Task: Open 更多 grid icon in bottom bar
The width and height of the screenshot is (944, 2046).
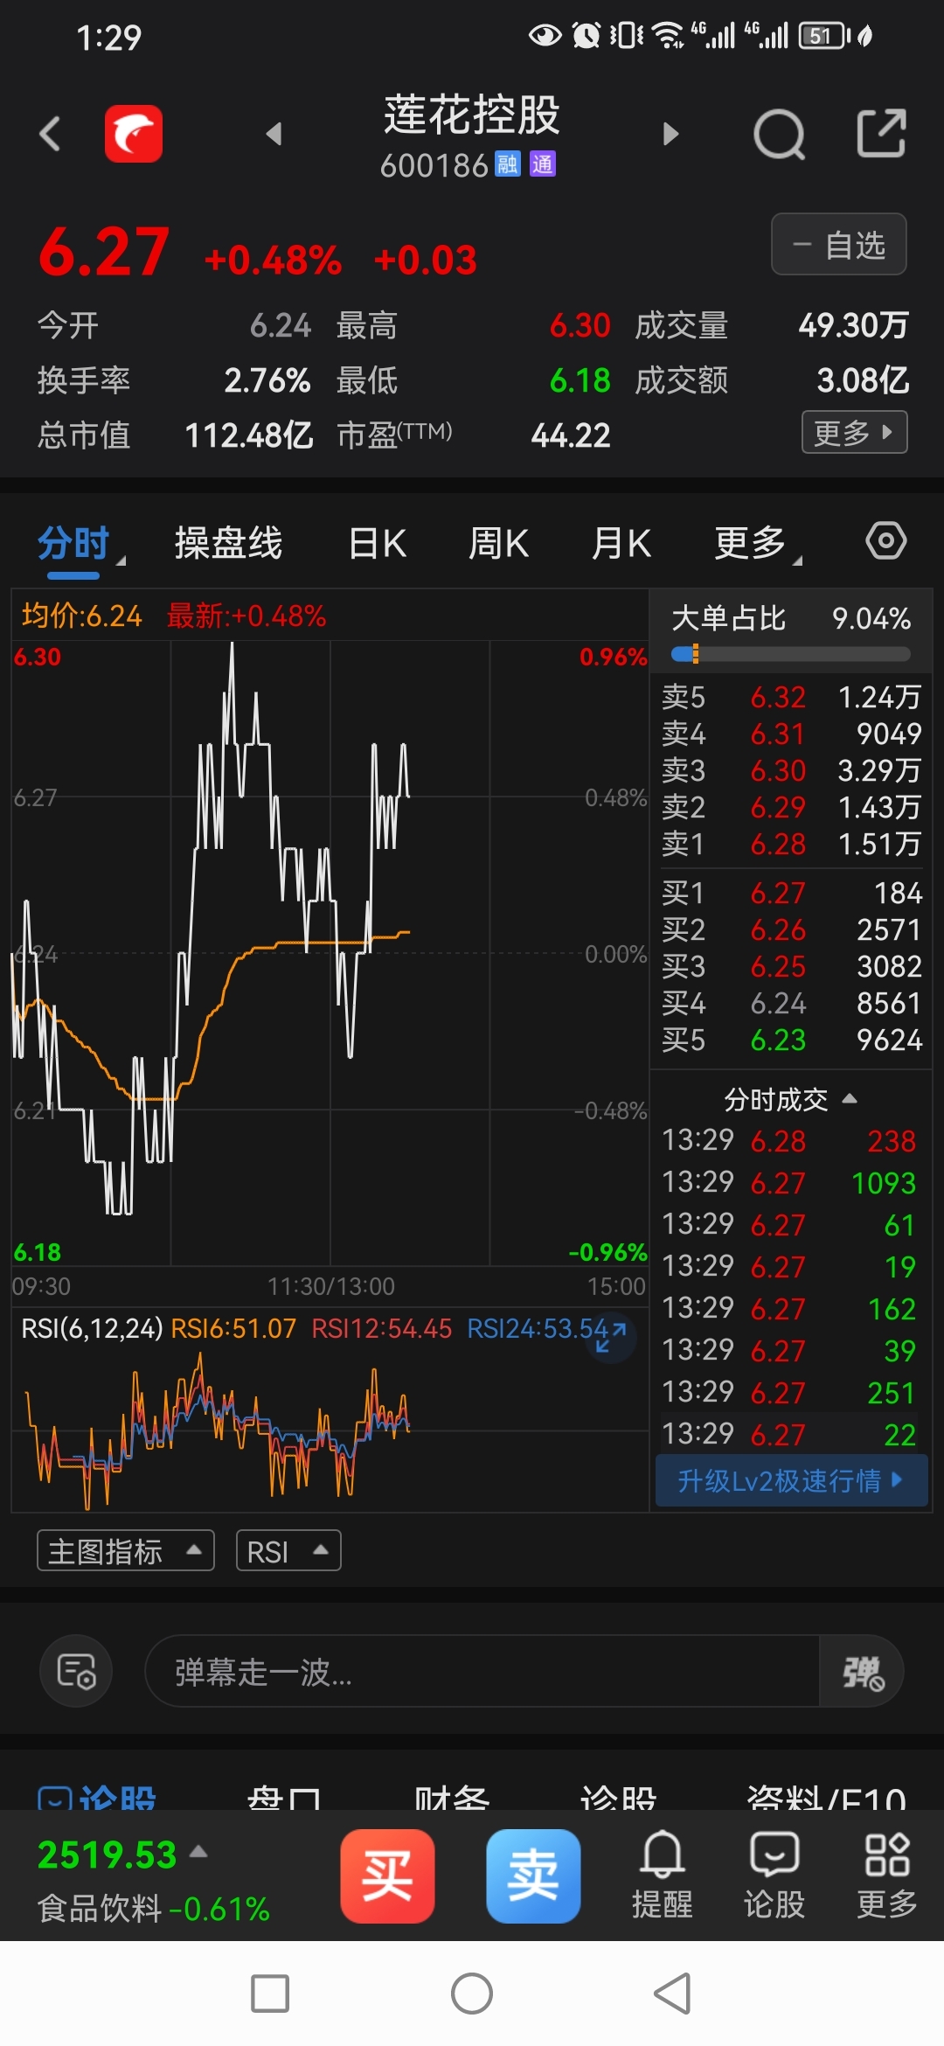Action: (887, 1875)
